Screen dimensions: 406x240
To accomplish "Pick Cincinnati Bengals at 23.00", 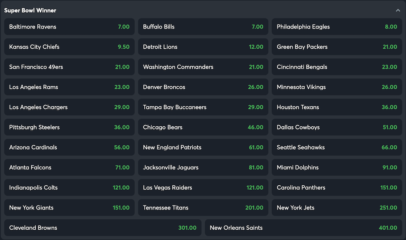I will pyautogui.click(x=337, y=67).
